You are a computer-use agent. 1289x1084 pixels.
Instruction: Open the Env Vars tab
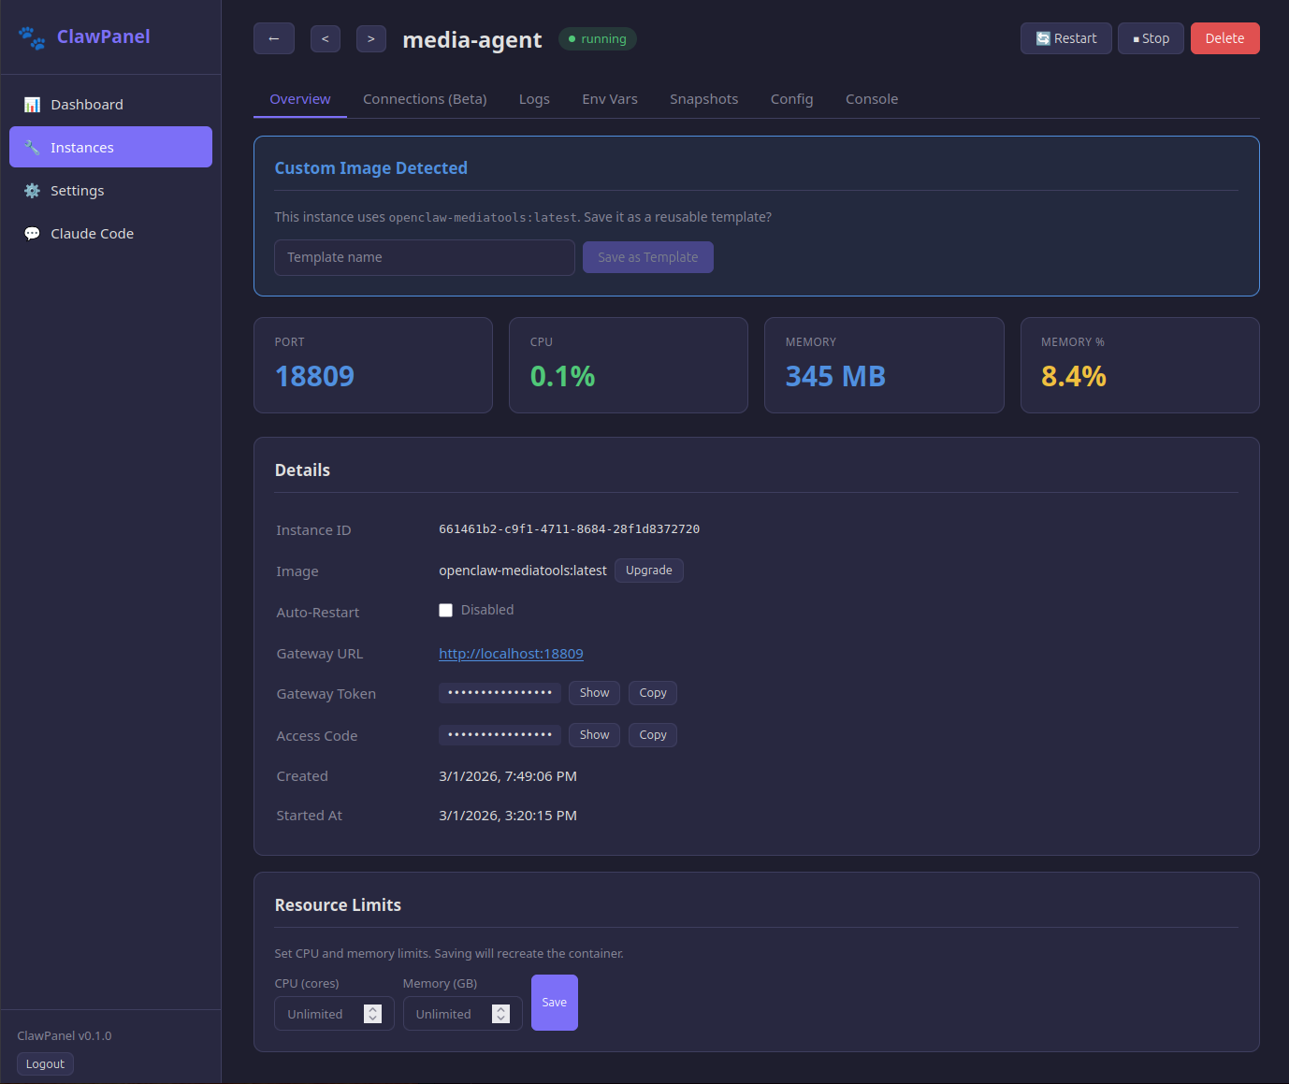coord(610,99)
